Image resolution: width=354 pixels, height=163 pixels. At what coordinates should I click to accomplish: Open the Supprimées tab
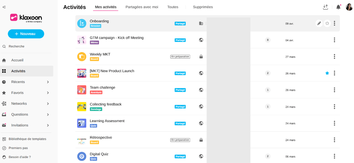[x=203, y=7]
